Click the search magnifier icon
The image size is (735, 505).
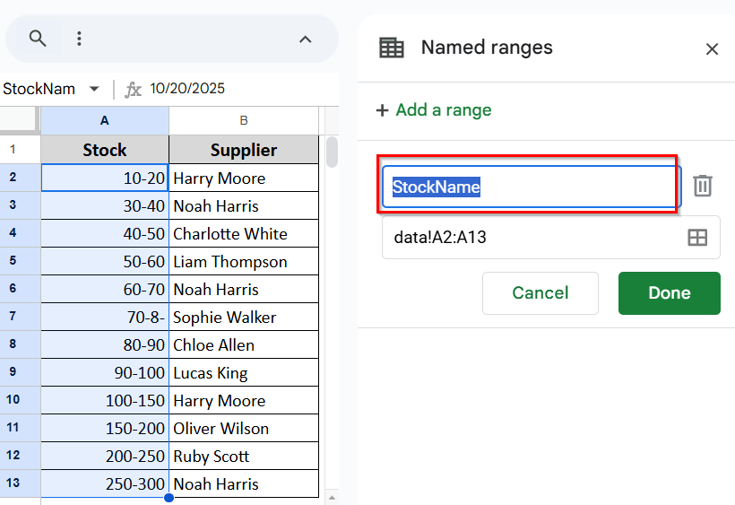tap(38, 39)
